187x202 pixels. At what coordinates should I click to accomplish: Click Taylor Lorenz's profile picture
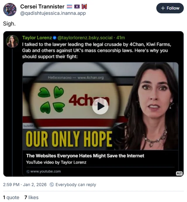(x=12, y=41)
